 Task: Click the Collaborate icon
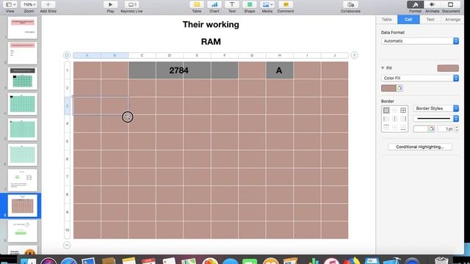350,4
